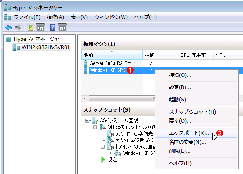
Task: Select the Officeのインストール直後 snapshot
Action: click(x=131, y=127)
